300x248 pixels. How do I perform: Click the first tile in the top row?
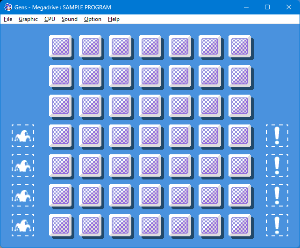pos(60,46)
